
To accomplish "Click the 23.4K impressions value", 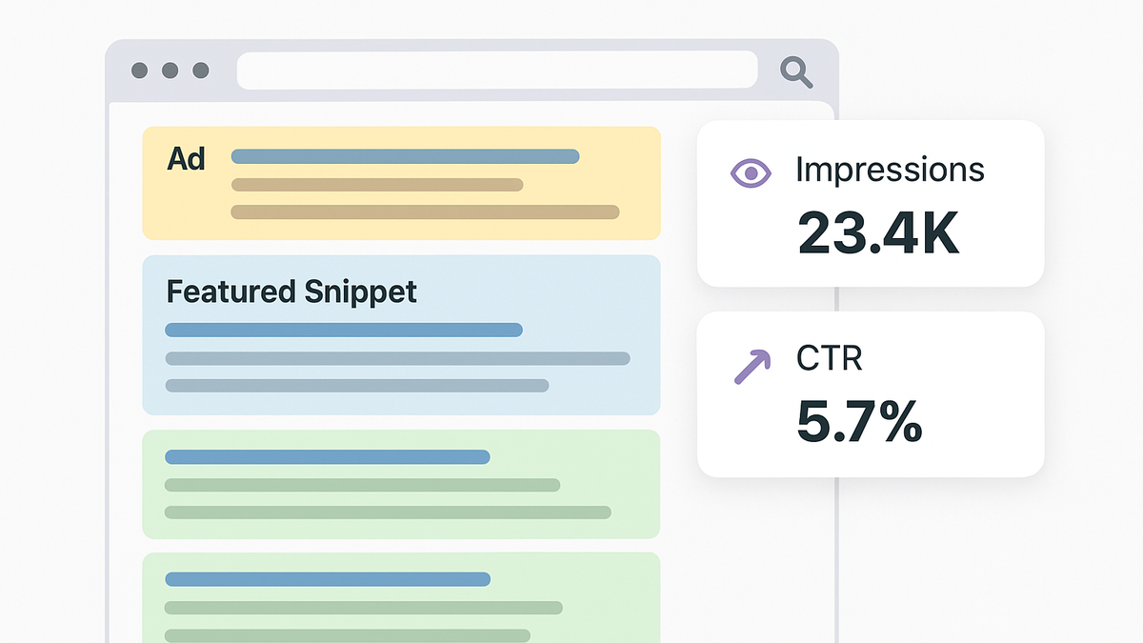I will 877,231.
